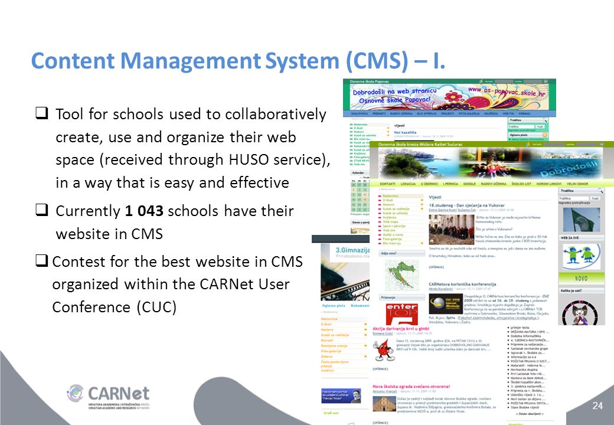Click the magnifier icon in Kaštel Sućurac Tražilica panel
614x425 pixels.
pos(600,191)
